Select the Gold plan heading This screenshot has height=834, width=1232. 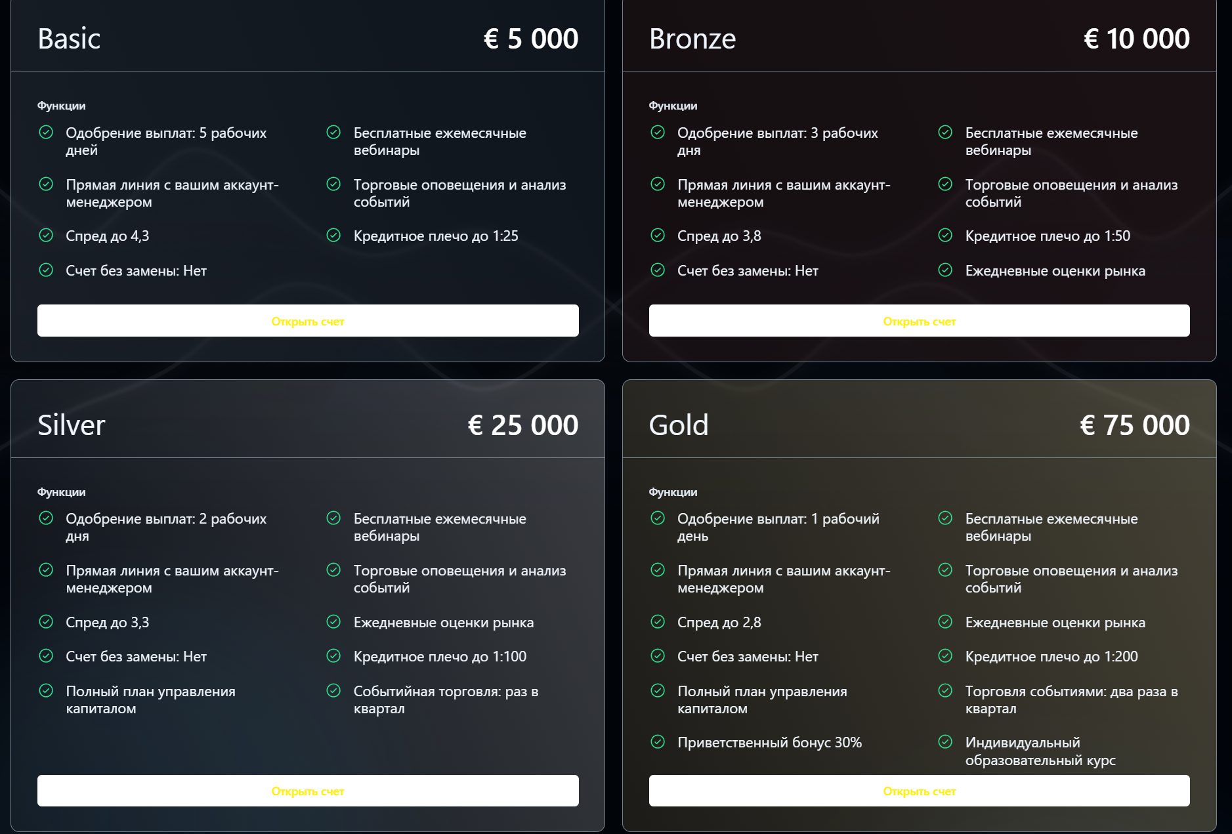tap(679, 425)
